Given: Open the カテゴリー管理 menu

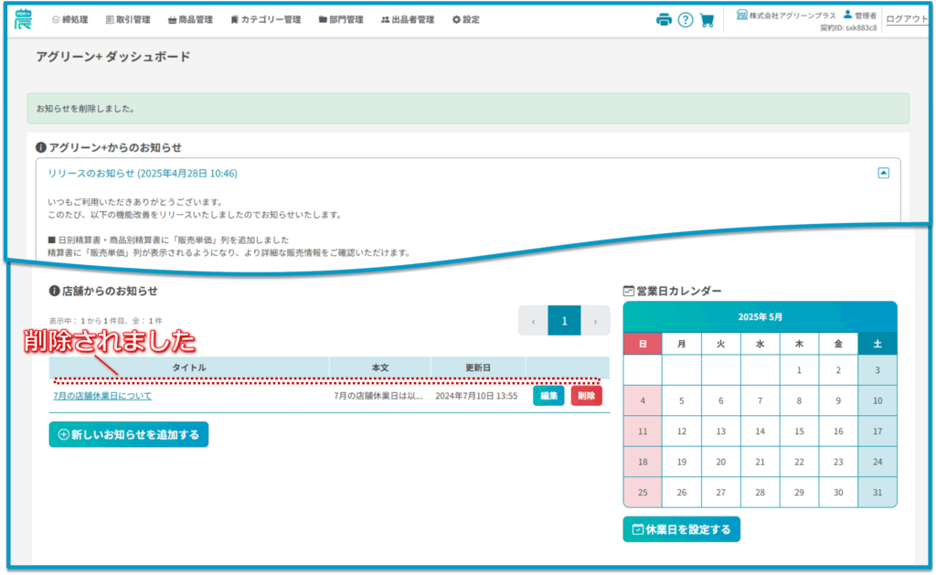Looking at the screenshot, I should [x=266, y=20].
